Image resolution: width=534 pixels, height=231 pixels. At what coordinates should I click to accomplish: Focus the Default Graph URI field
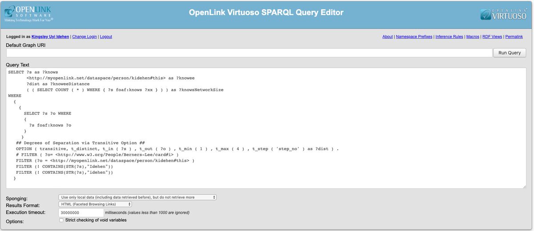pos(249,53)
